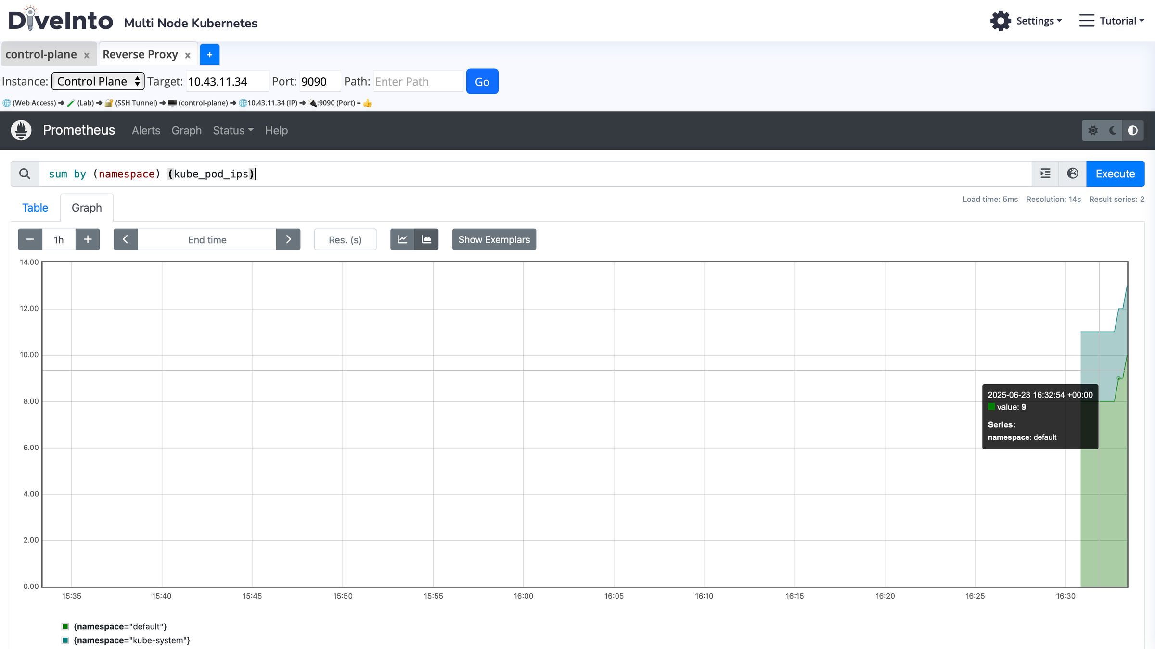Enable the dark theme moon toggle
Viewport: 1155px width, 649px height.
pos(1113,130)
